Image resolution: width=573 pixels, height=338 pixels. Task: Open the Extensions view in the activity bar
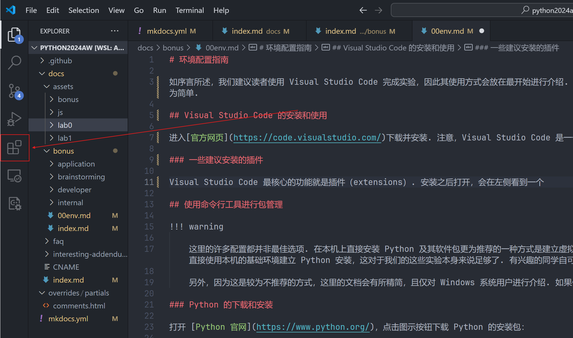click(x=14, y=147)
